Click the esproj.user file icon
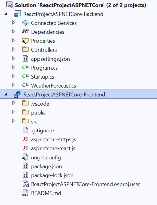The width and height of the screenshot is (157, 205). click(x=26, y=184)
